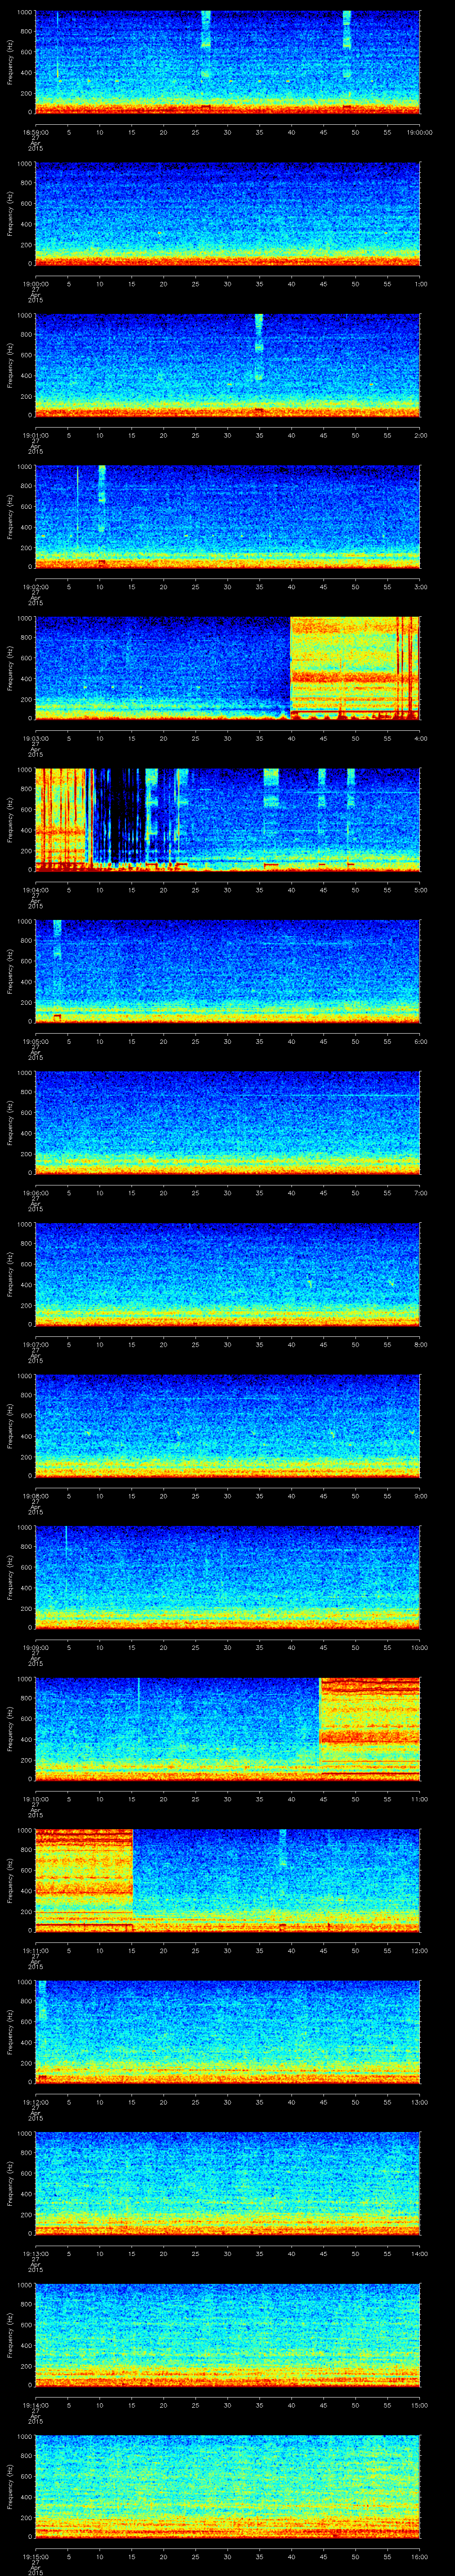
Task: Click the '19:02:00' start time label
Action: 35,586
